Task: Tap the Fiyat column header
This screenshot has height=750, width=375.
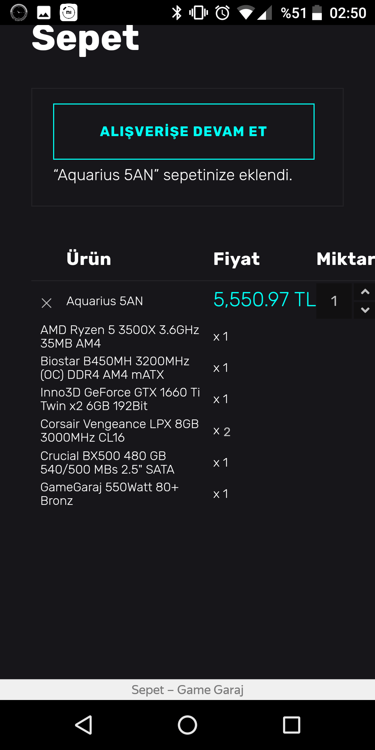Action: (x=236, y=259)
